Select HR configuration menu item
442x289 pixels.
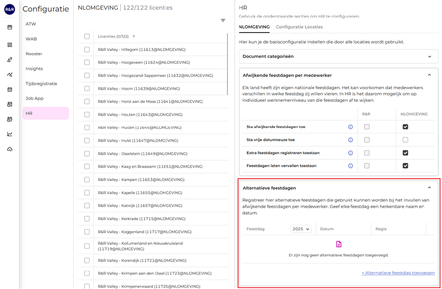click(x=46, y=113)
